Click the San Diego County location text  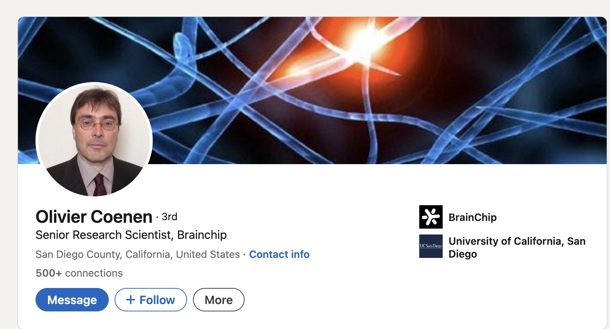137,254
